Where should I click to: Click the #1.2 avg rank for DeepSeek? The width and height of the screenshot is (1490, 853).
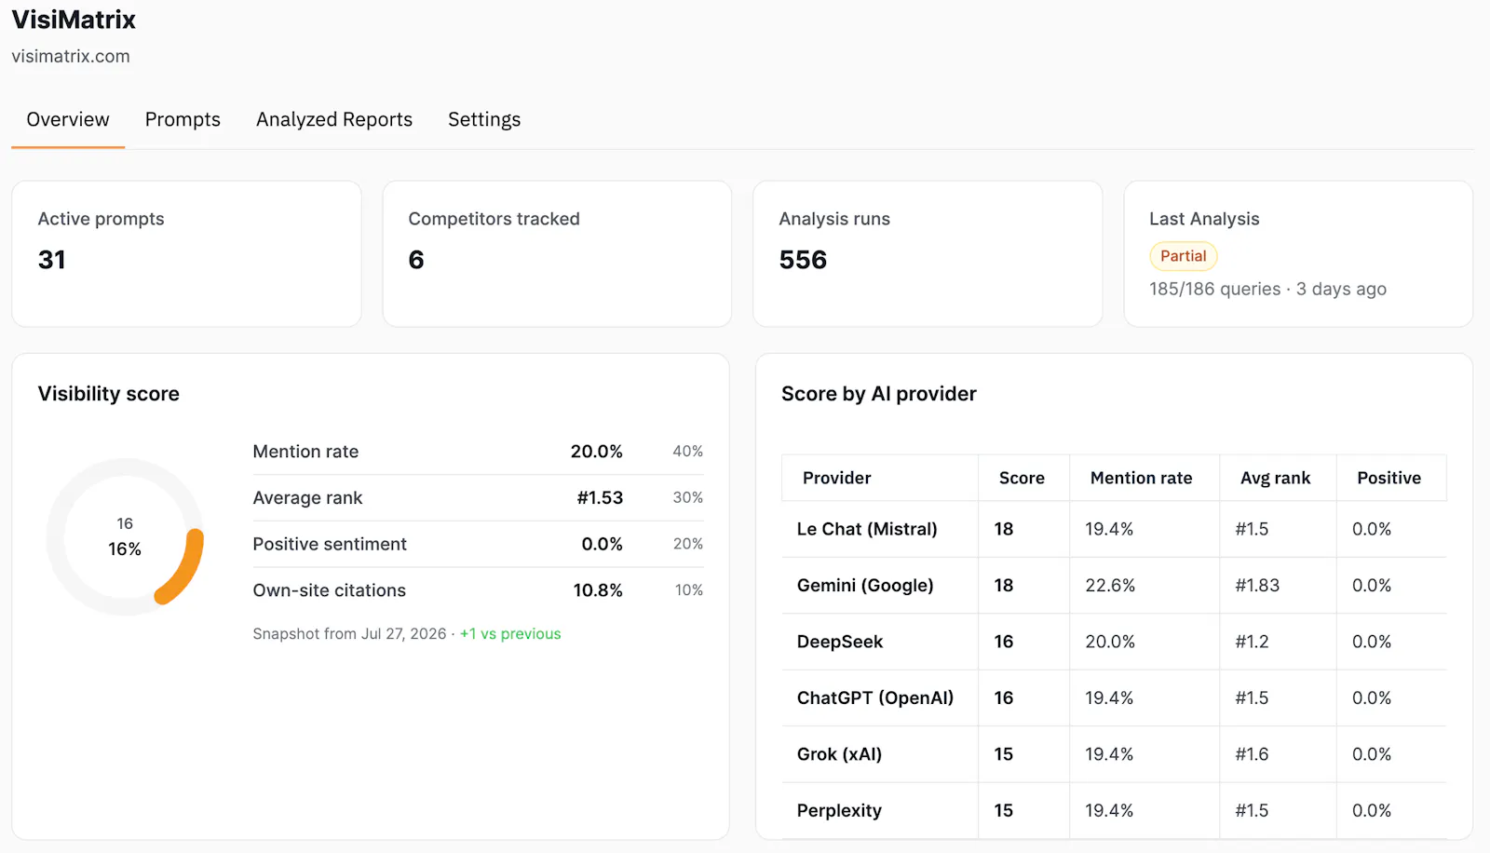pyautogui.click(x=1252, y=642)
